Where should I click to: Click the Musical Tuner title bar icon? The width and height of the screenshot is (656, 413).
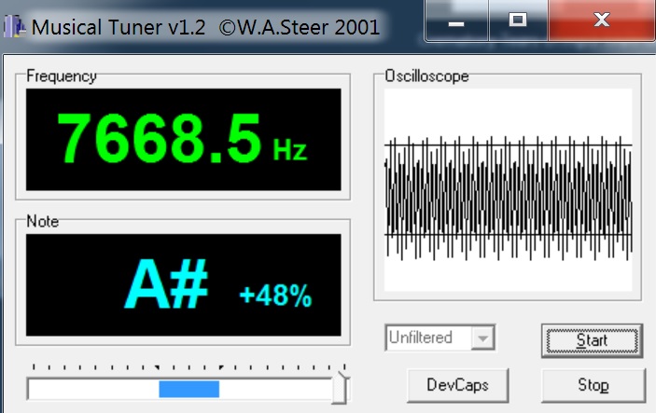pos(14,27)
